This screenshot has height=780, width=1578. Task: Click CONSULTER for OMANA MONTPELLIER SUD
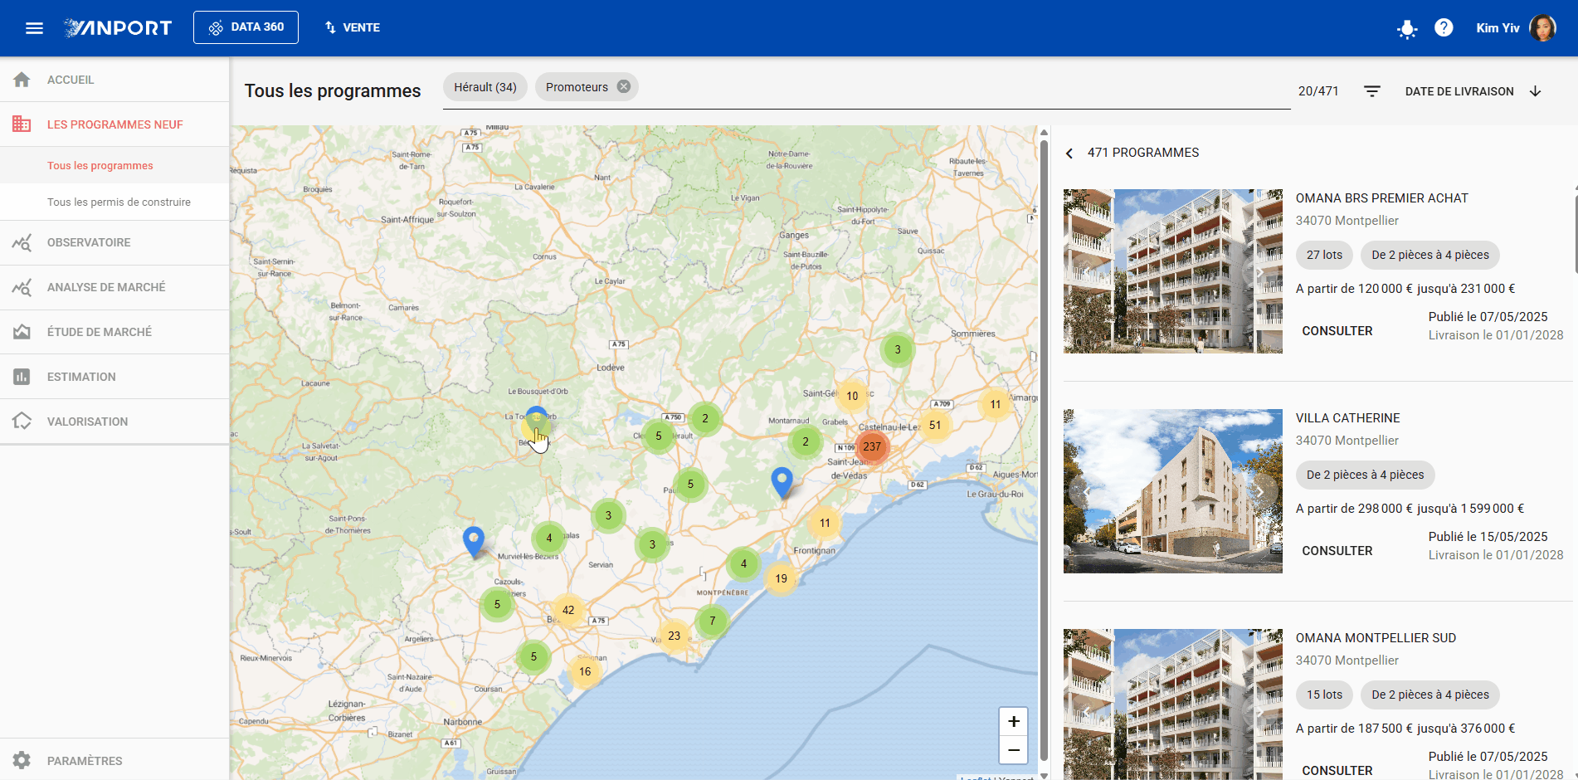point(1337,771)
